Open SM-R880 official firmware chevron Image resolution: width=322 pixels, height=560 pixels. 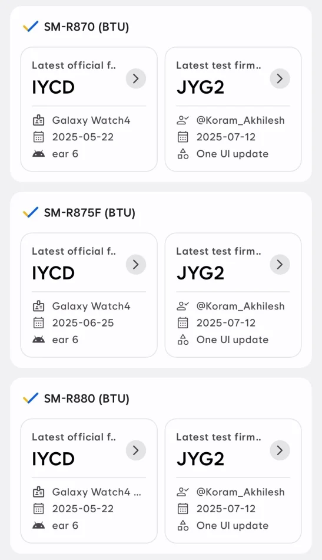(x=136, y=450)
